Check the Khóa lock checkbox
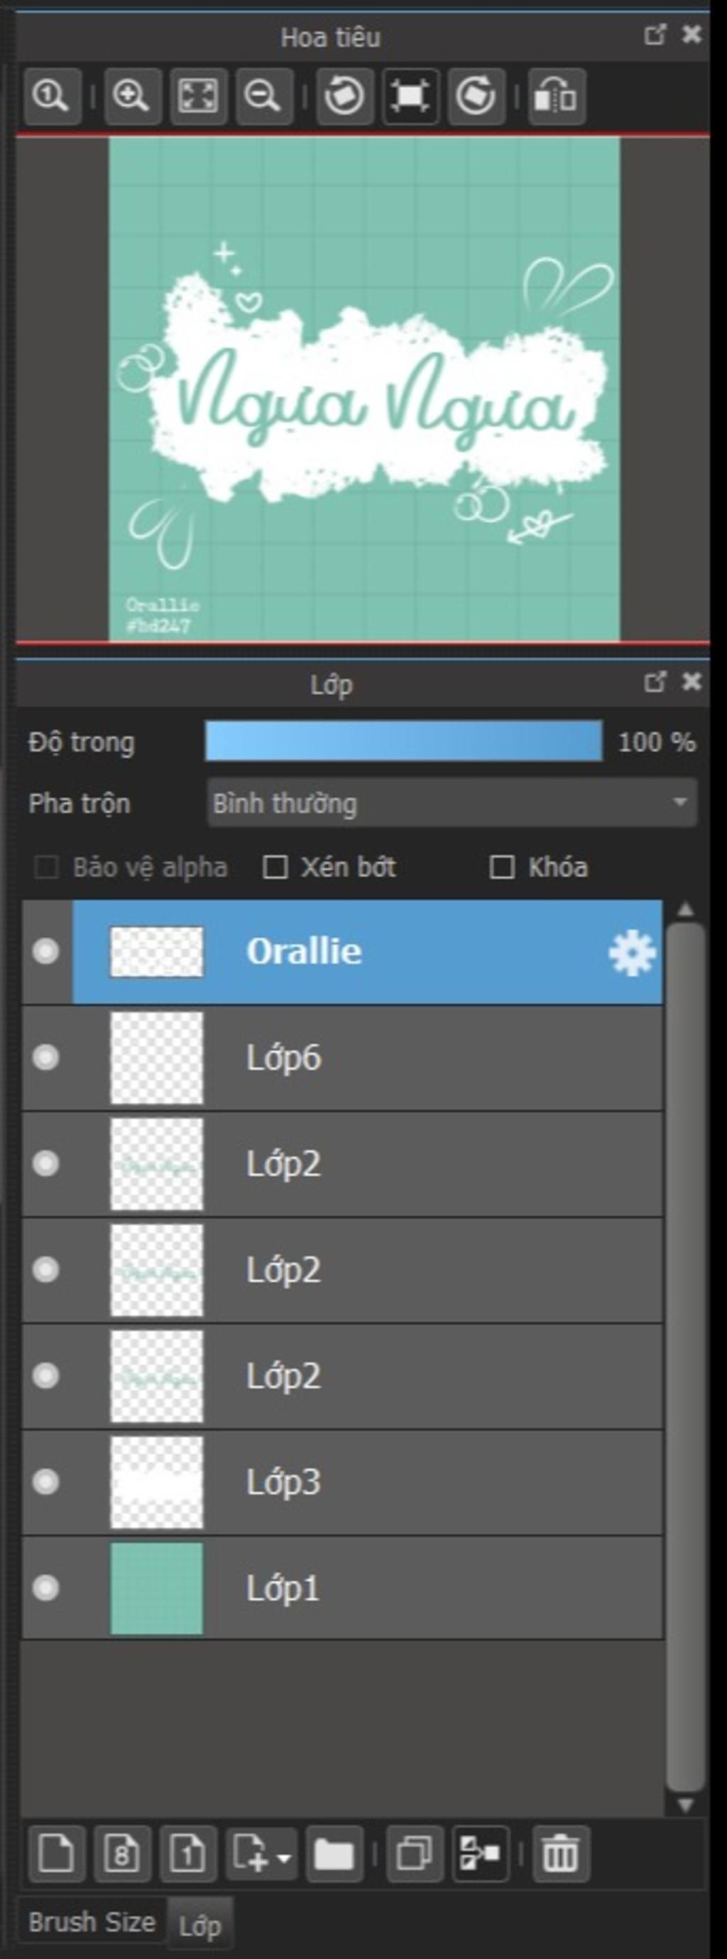Screen dimensions: 727x1959 pos(501,867)
